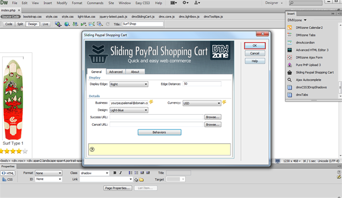This screenshot has height=198, width=342.
Task: Click the Bold formatting icon in Properties
Action: 115,173
